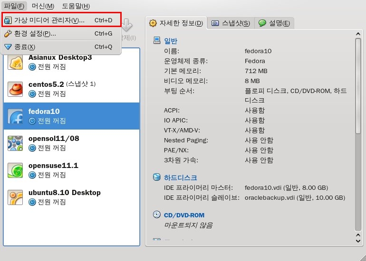
Task: Click the power state icon under opensol11/08
Action: (x=32, y=148)
